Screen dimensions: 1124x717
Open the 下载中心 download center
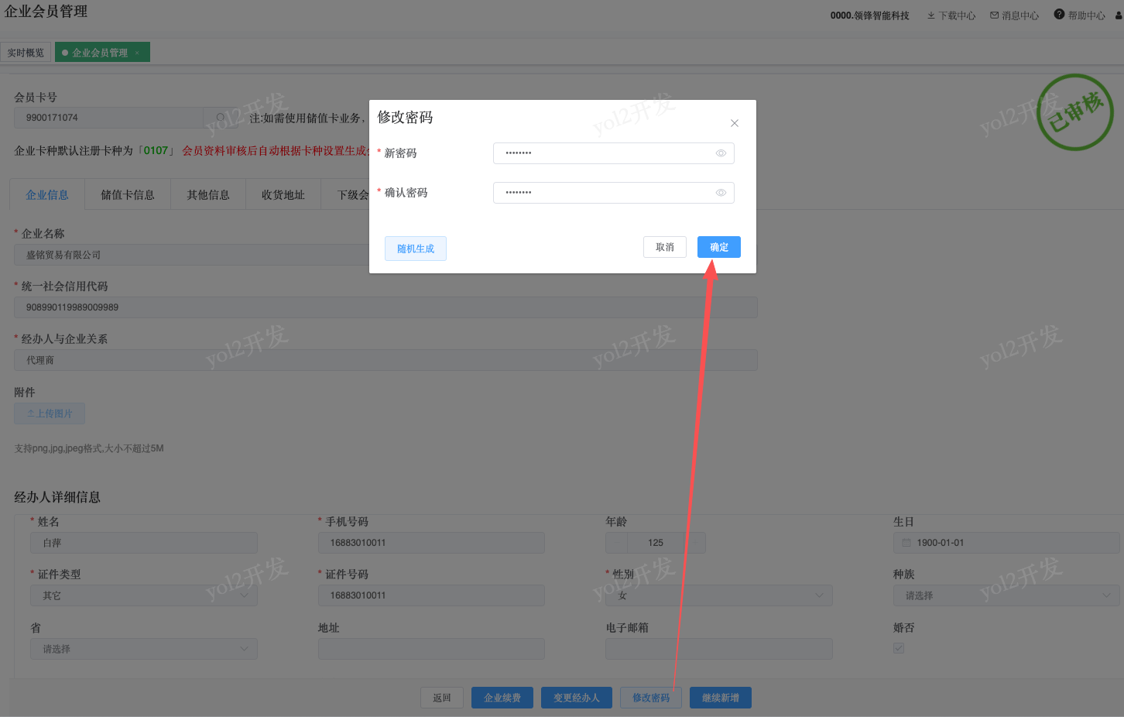[951, 15]
